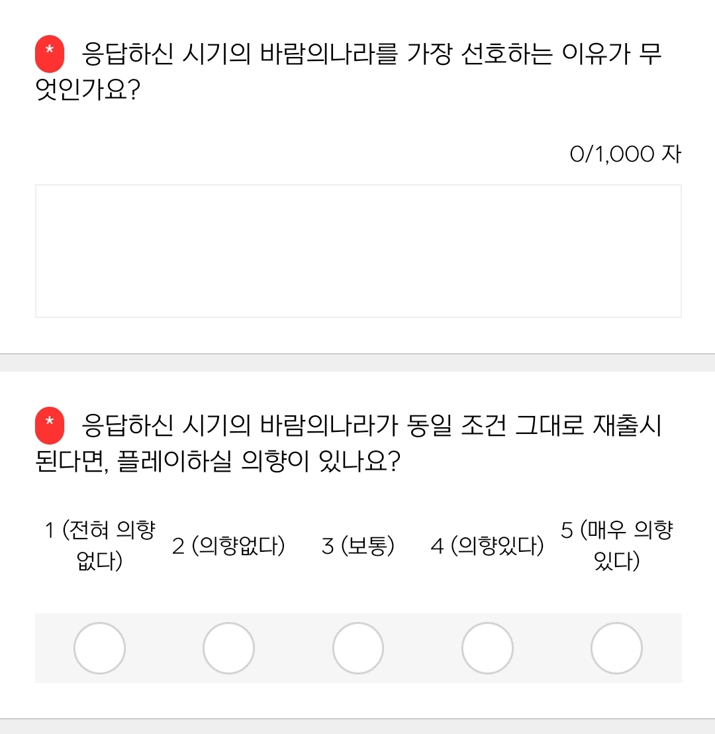Click the label "1 (전혀 의향 없다)"
This screenshot has height=734, width=715.
(100, 546)
